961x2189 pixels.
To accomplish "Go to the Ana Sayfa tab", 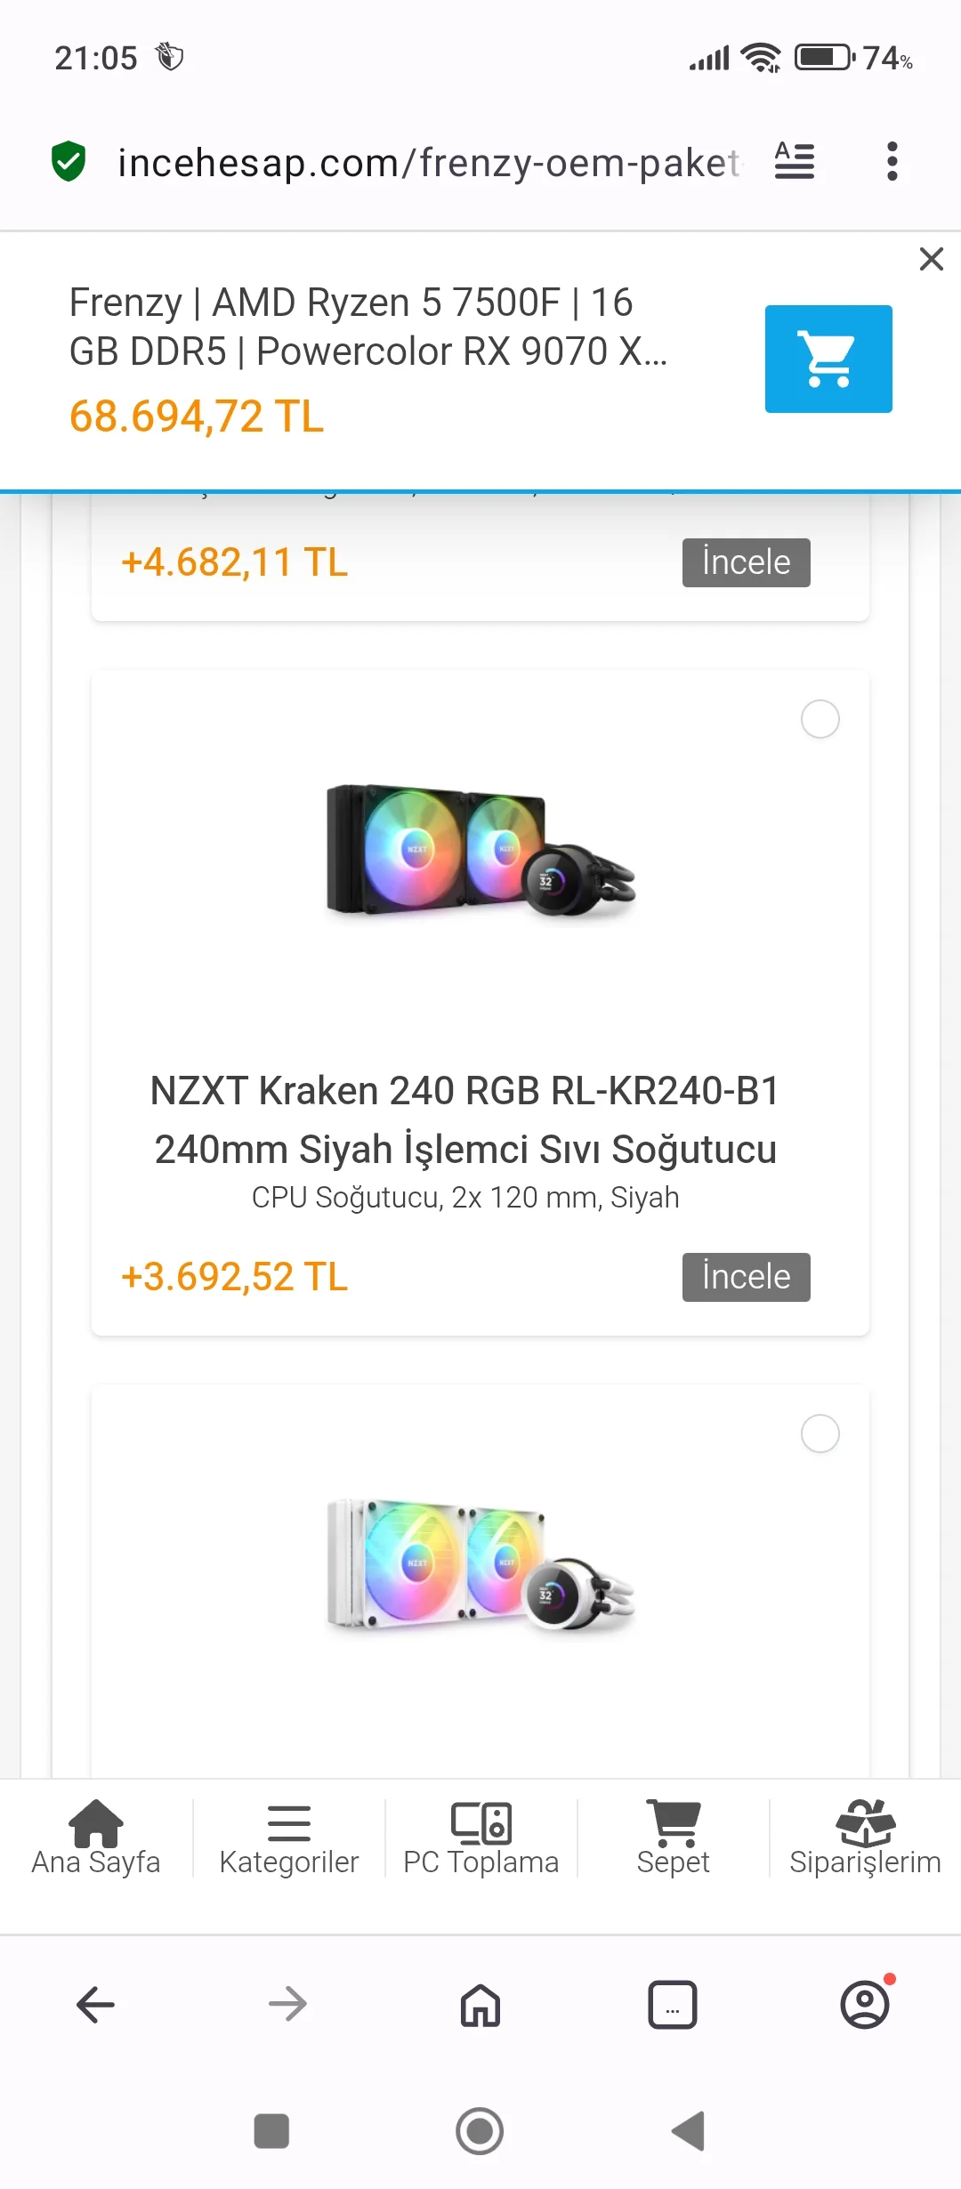I will (96, 1838).
